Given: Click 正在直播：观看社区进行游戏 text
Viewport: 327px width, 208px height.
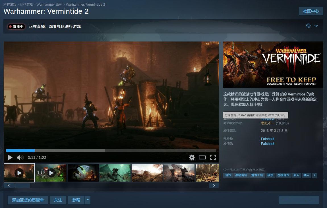Looking at the screenshot, I should tap(55, 26).
